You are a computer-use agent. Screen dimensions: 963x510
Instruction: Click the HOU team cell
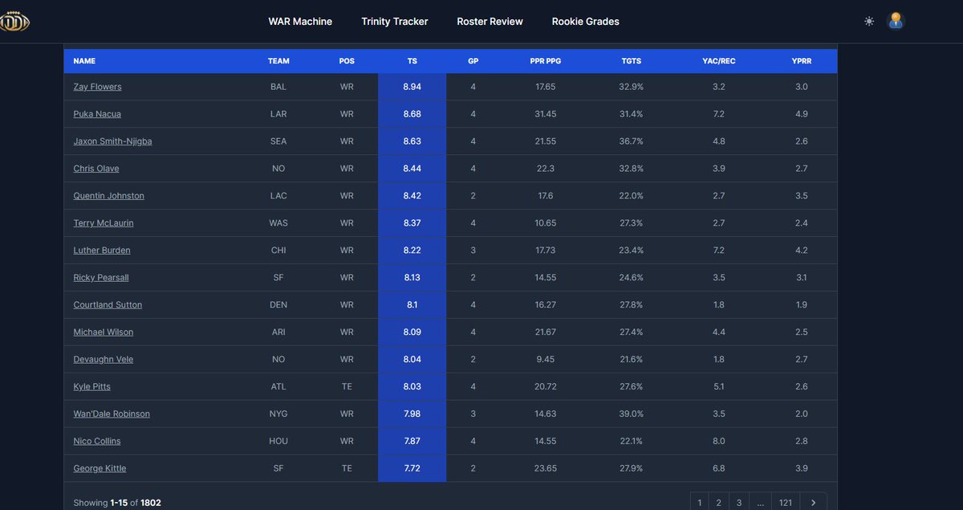[278, 442]
